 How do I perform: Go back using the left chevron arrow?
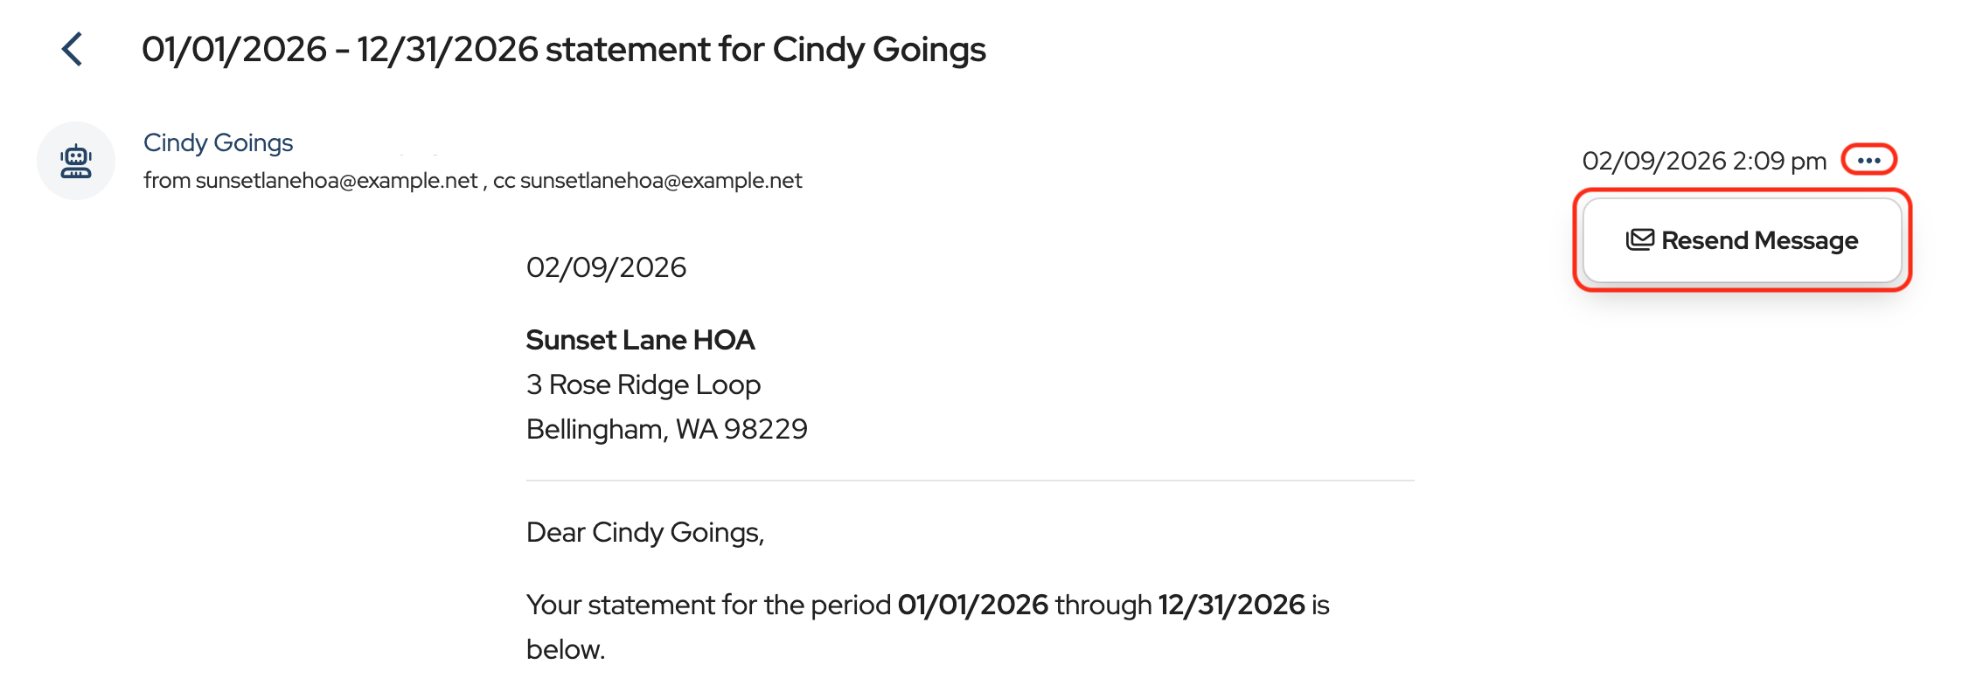pos(73,49)
